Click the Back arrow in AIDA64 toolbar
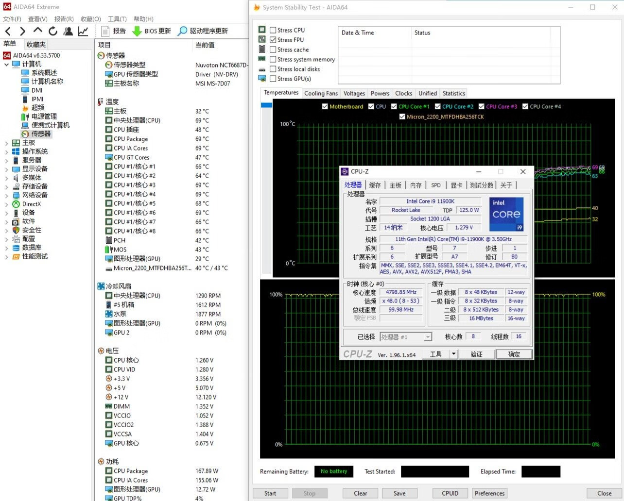Viewport: 624px width, 501px height. click(8, 31)
